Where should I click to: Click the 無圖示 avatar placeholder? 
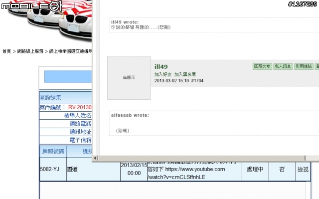(129, 78)
